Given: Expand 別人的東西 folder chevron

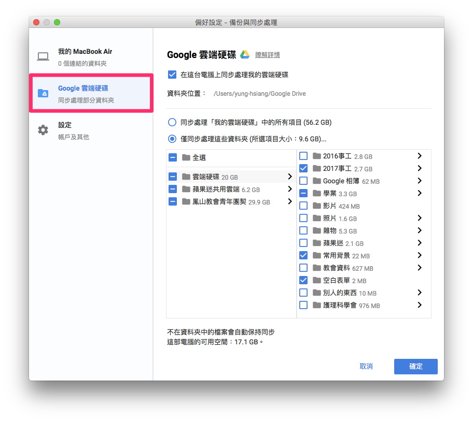Looking at the screenshot, I should click(420, 293).
